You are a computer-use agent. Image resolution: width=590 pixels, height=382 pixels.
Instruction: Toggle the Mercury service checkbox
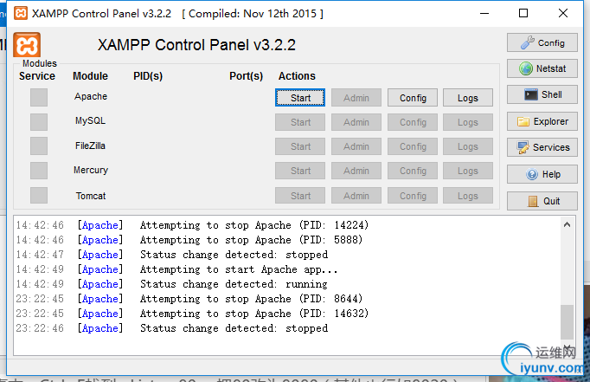point(39,171)
